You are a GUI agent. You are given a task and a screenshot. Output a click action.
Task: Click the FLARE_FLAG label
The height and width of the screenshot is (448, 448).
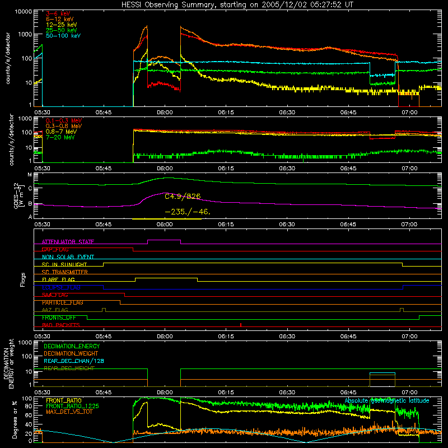pyautogui.click(x=58, y=279)
